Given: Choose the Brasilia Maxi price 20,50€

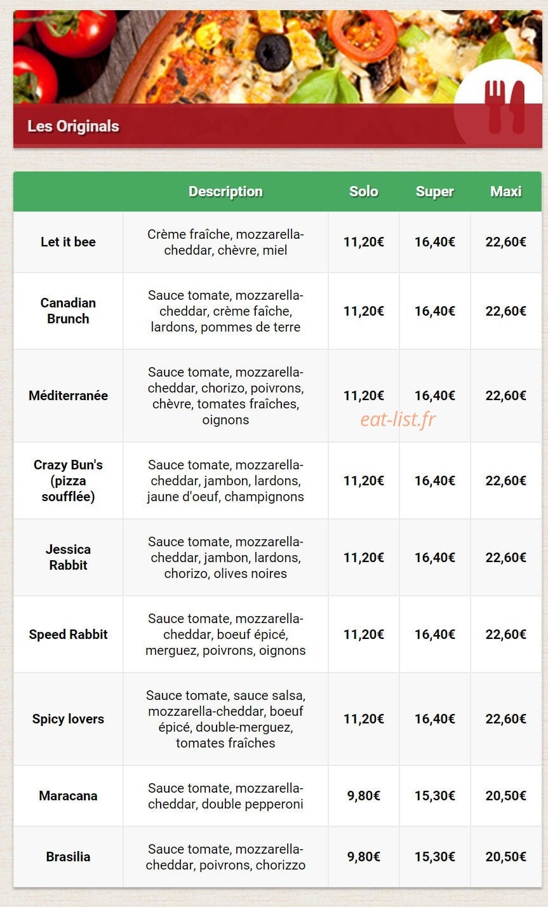Looking at the screenshot, I should (x=506, y=857).
